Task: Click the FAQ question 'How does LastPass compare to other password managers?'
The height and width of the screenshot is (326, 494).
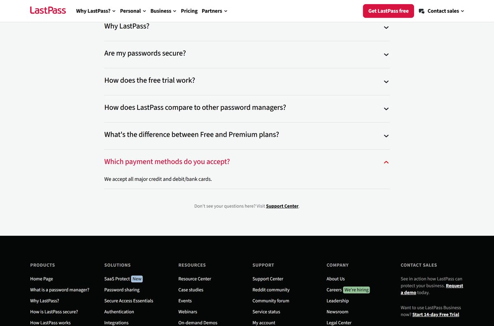Action: [x=195, y=107]
